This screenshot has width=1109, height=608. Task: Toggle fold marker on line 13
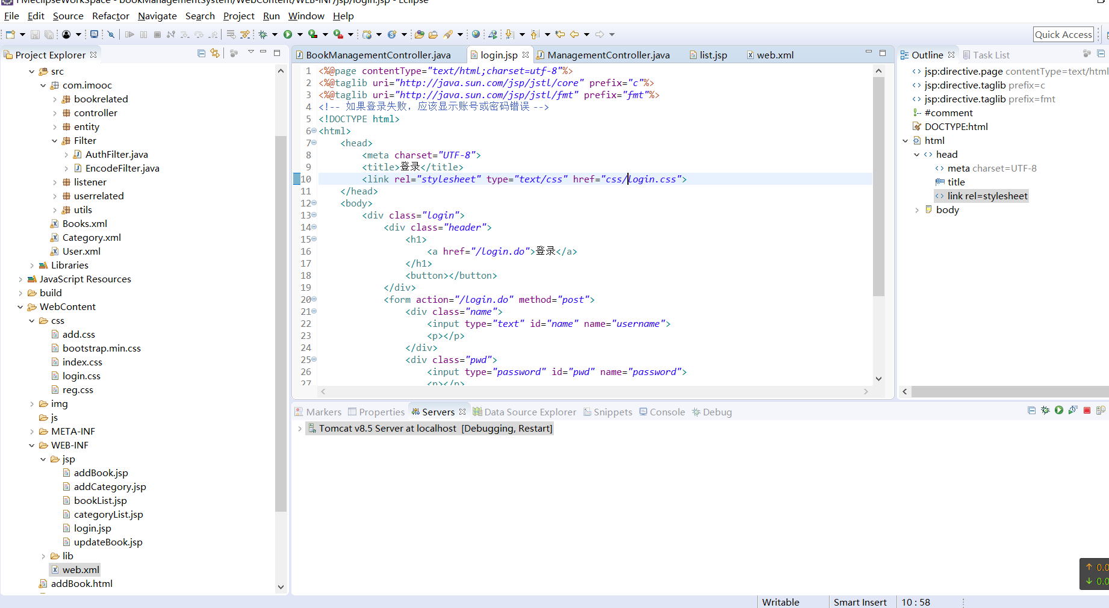tap(314, 215)
